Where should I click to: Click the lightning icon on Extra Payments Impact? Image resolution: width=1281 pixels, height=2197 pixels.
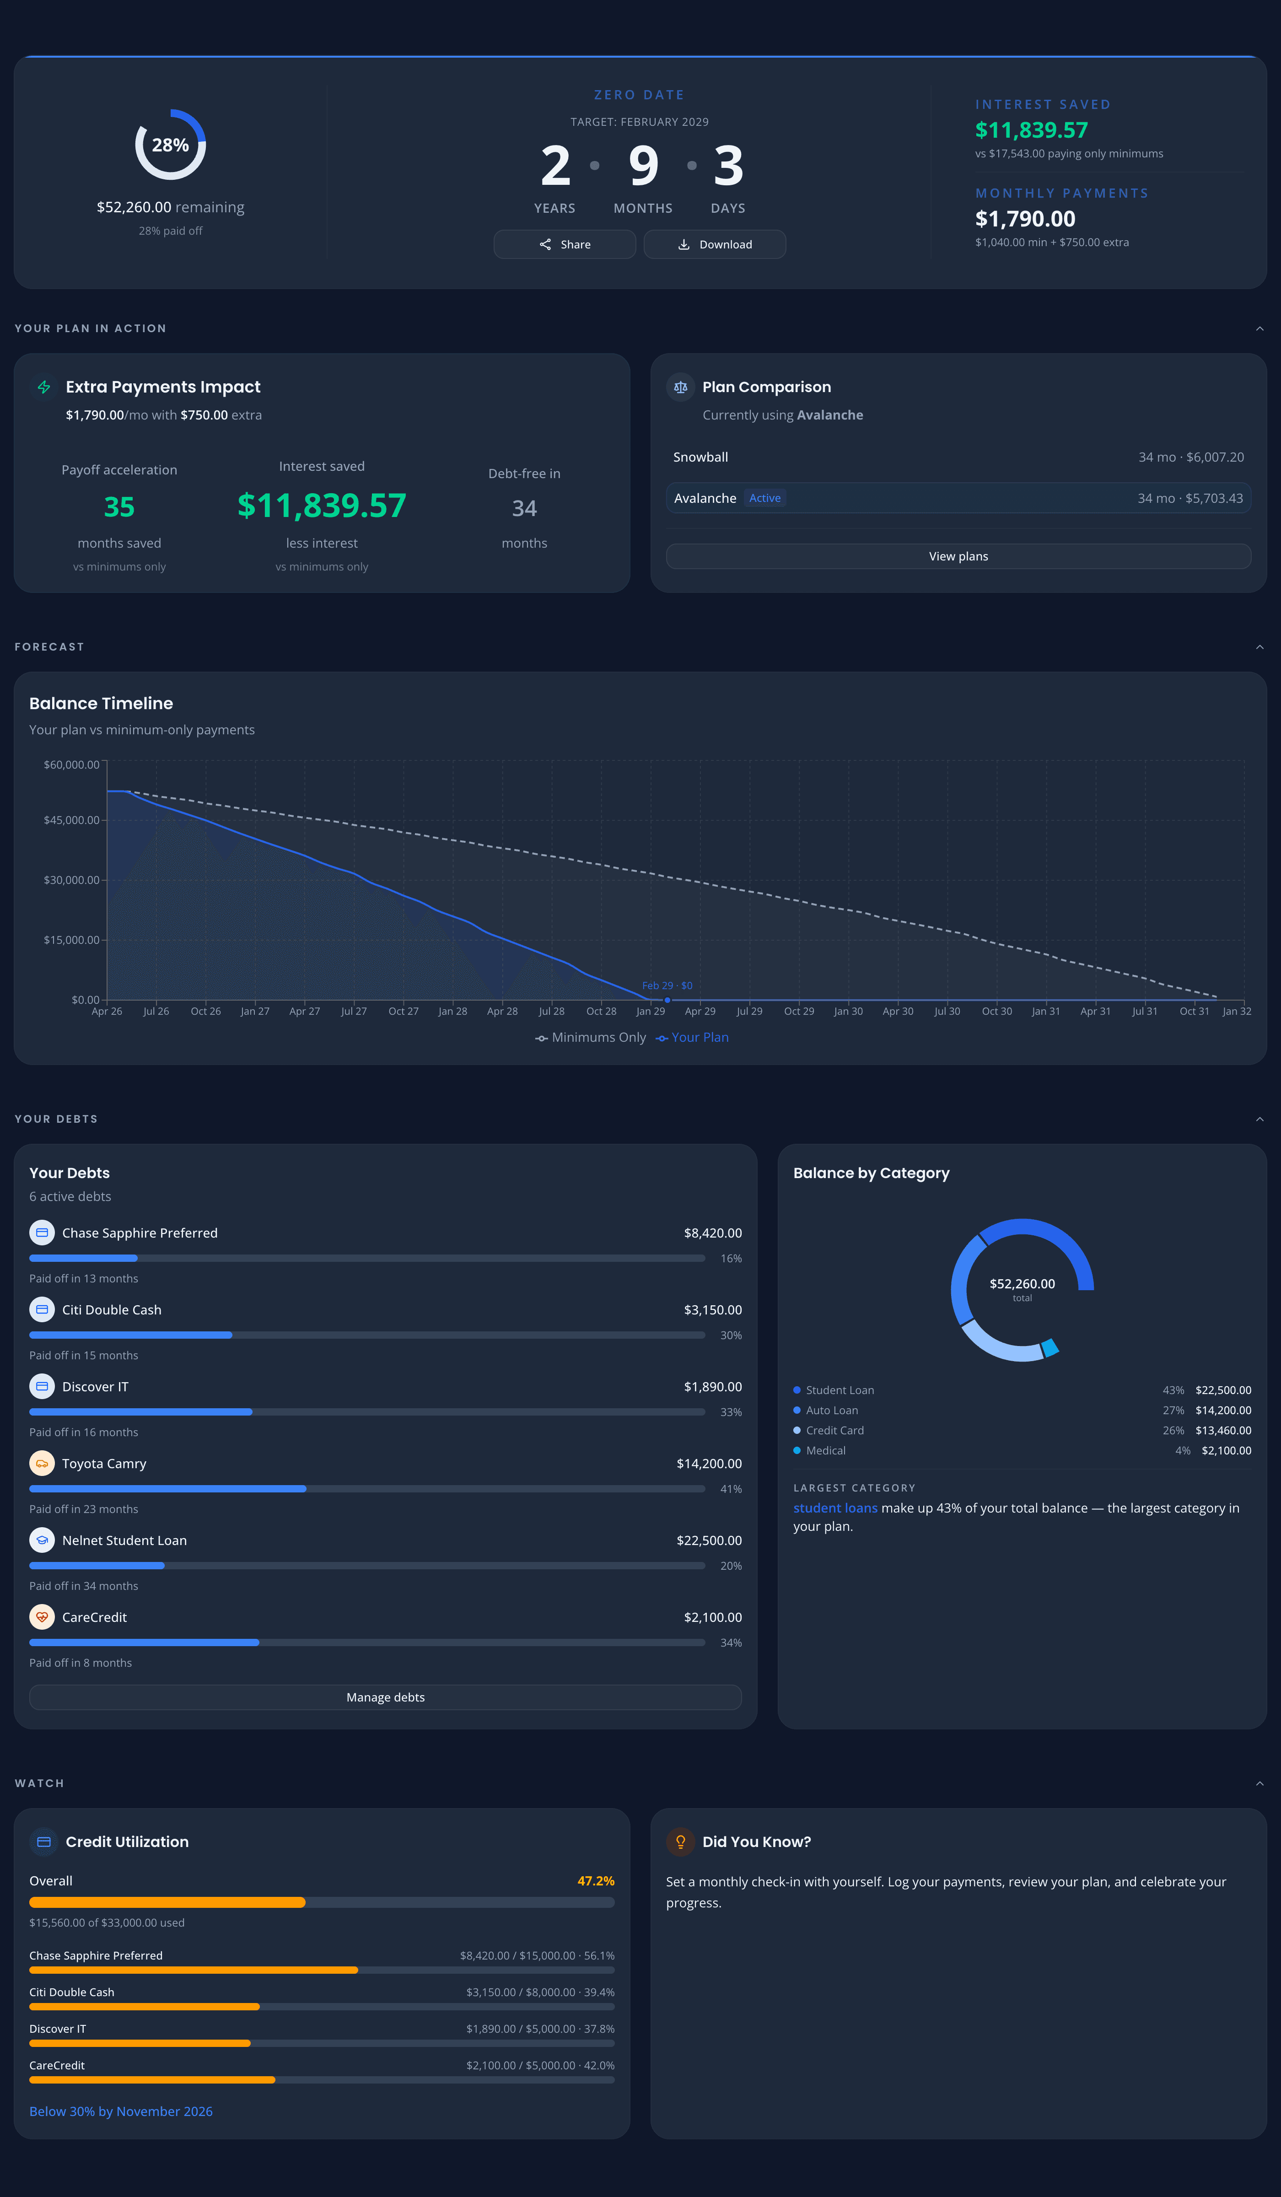pos(43,387)
